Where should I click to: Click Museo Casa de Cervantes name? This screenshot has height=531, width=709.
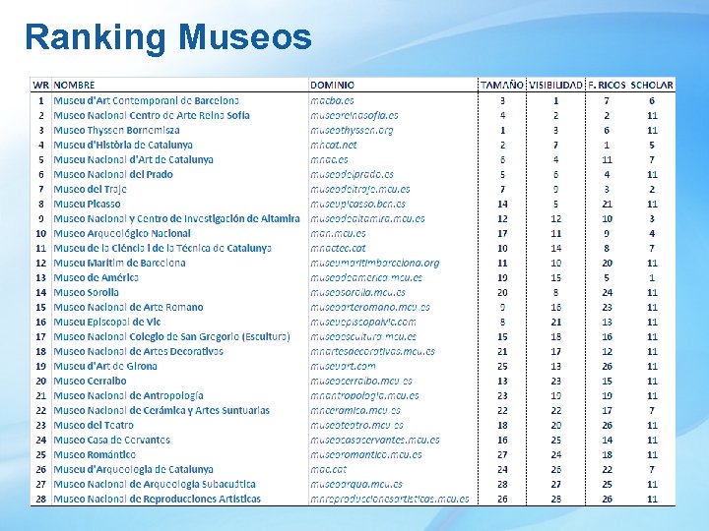pyautogui.click(x=111, y=441)
